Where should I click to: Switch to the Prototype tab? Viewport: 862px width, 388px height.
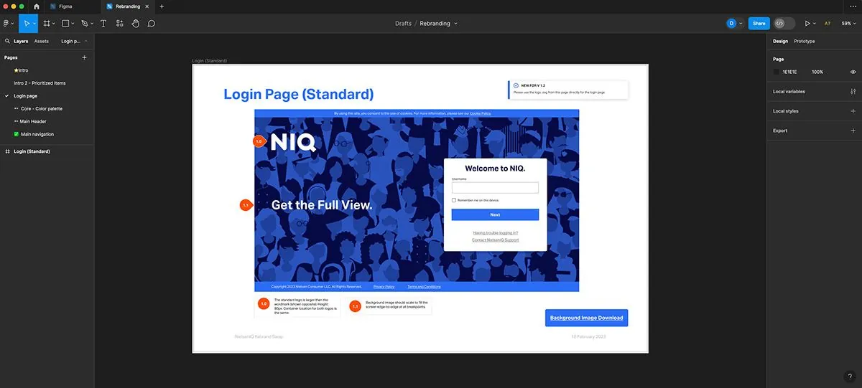tap(805, 41)
